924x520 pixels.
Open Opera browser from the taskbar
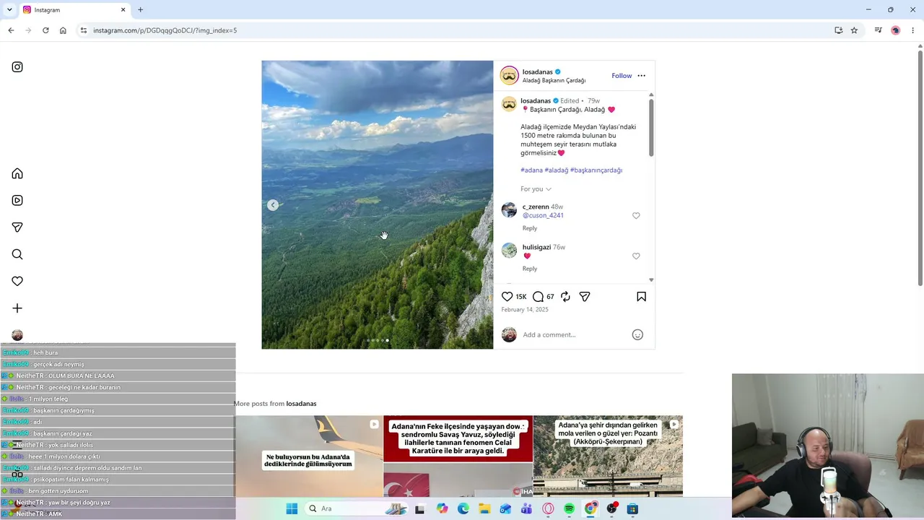(x=548, y=508)
